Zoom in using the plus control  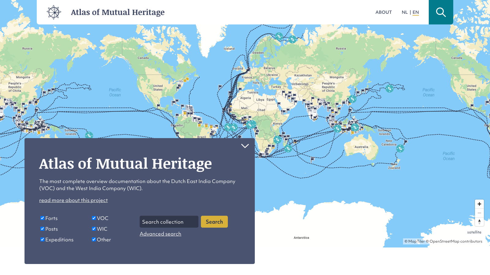coord(479,204)
